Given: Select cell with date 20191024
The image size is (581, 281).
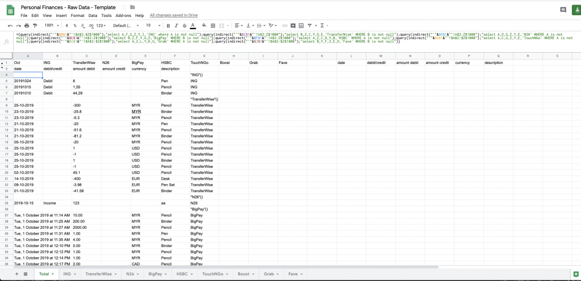Looking at the screenshot, I should point(28,80).
